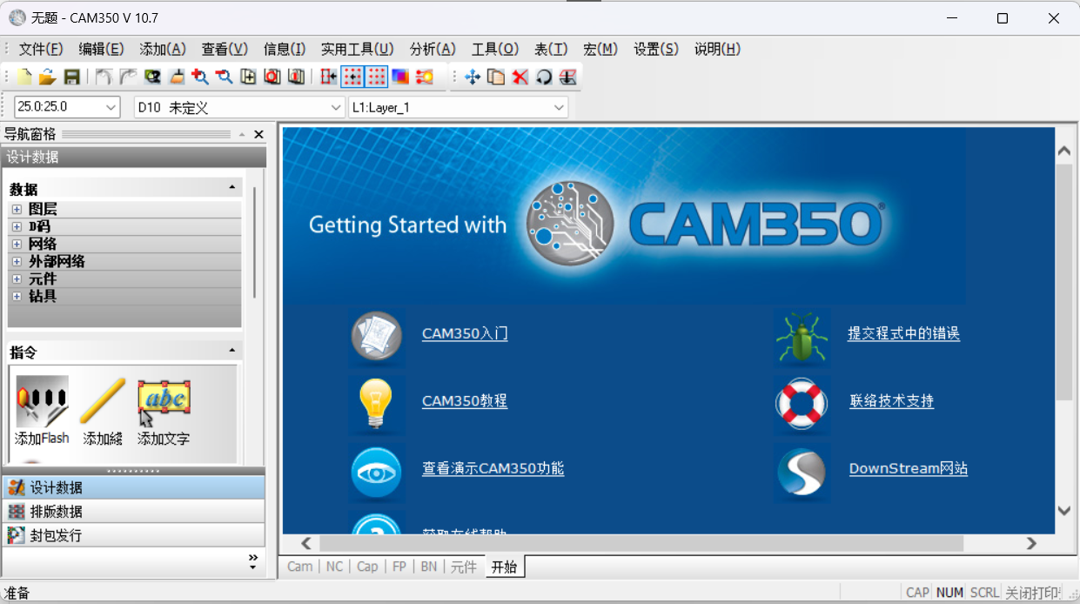Screen dimensions: 1080x604
Task: Click the Copy toolbar icon
Action: 496,77
